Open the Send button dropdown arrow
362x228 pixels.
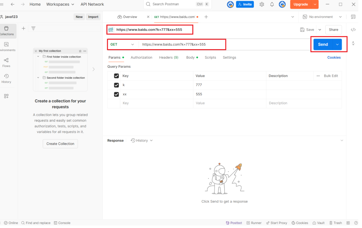click(x=337, y=45)
